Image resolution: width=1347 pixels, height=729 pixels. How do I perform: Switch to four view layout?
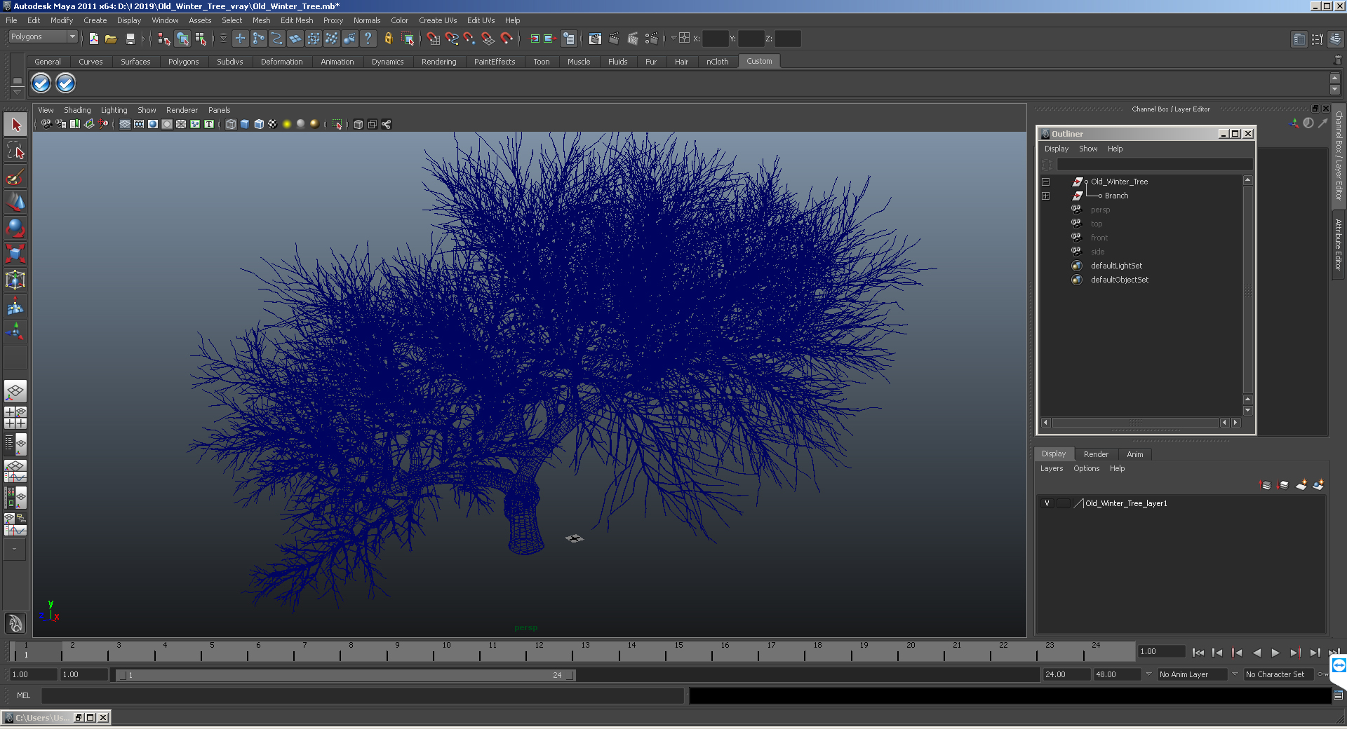tap(15, 418)
